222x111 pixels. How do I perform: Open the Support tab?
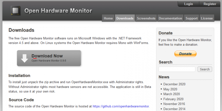191,18
